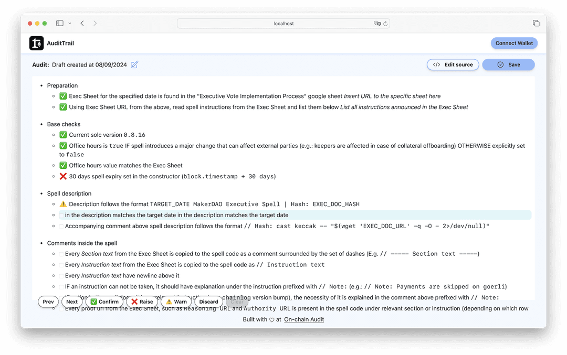Image resolution: width=567 pixels, height=355 pixels.
Task: Open the sidebar dropdown chevron
Action: coord(70,23)
